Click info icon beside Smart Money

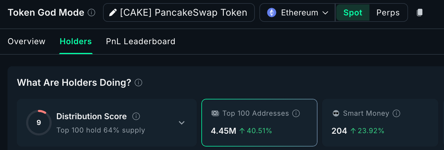[396, 113]
